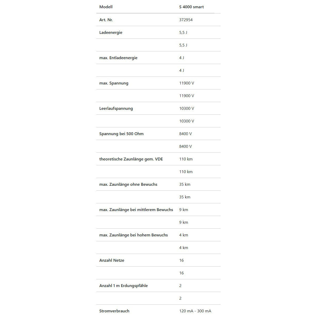Click the S 4000 smart header
317x317 pixels.
point(191,7)
